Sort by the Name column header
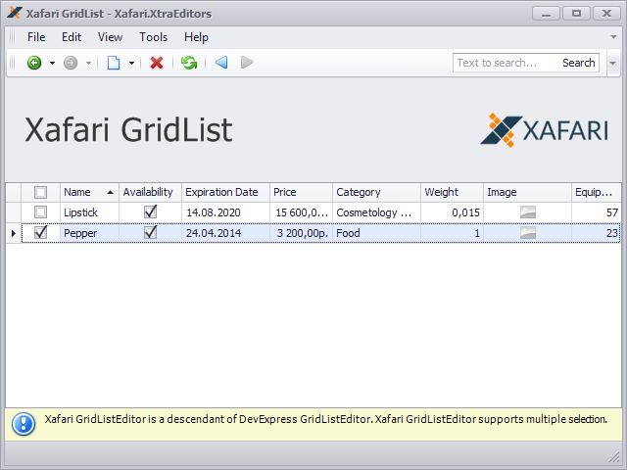 click(89, 192)
